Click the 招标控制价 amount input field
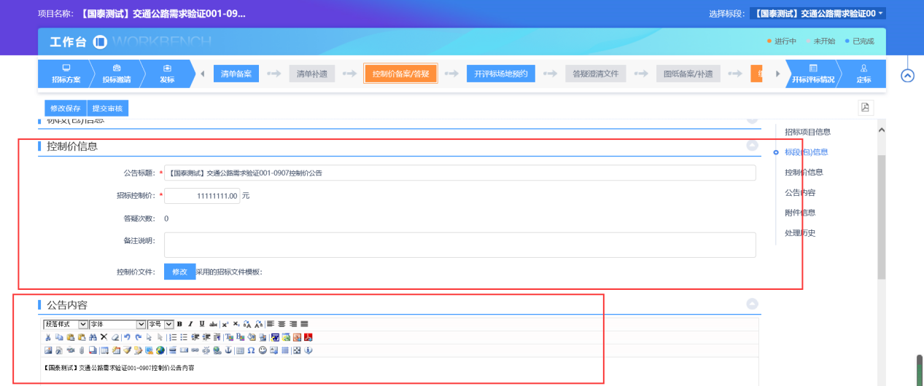Screen dimensions: 924x386 click(x=202, y=196)
